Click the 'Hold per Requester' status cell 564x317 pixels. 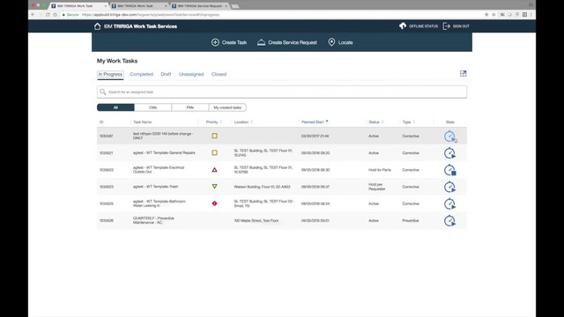376,187
